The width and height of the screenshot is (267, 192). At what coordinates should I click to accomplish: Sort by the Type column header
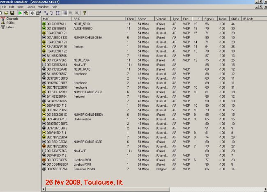point(176,19)
